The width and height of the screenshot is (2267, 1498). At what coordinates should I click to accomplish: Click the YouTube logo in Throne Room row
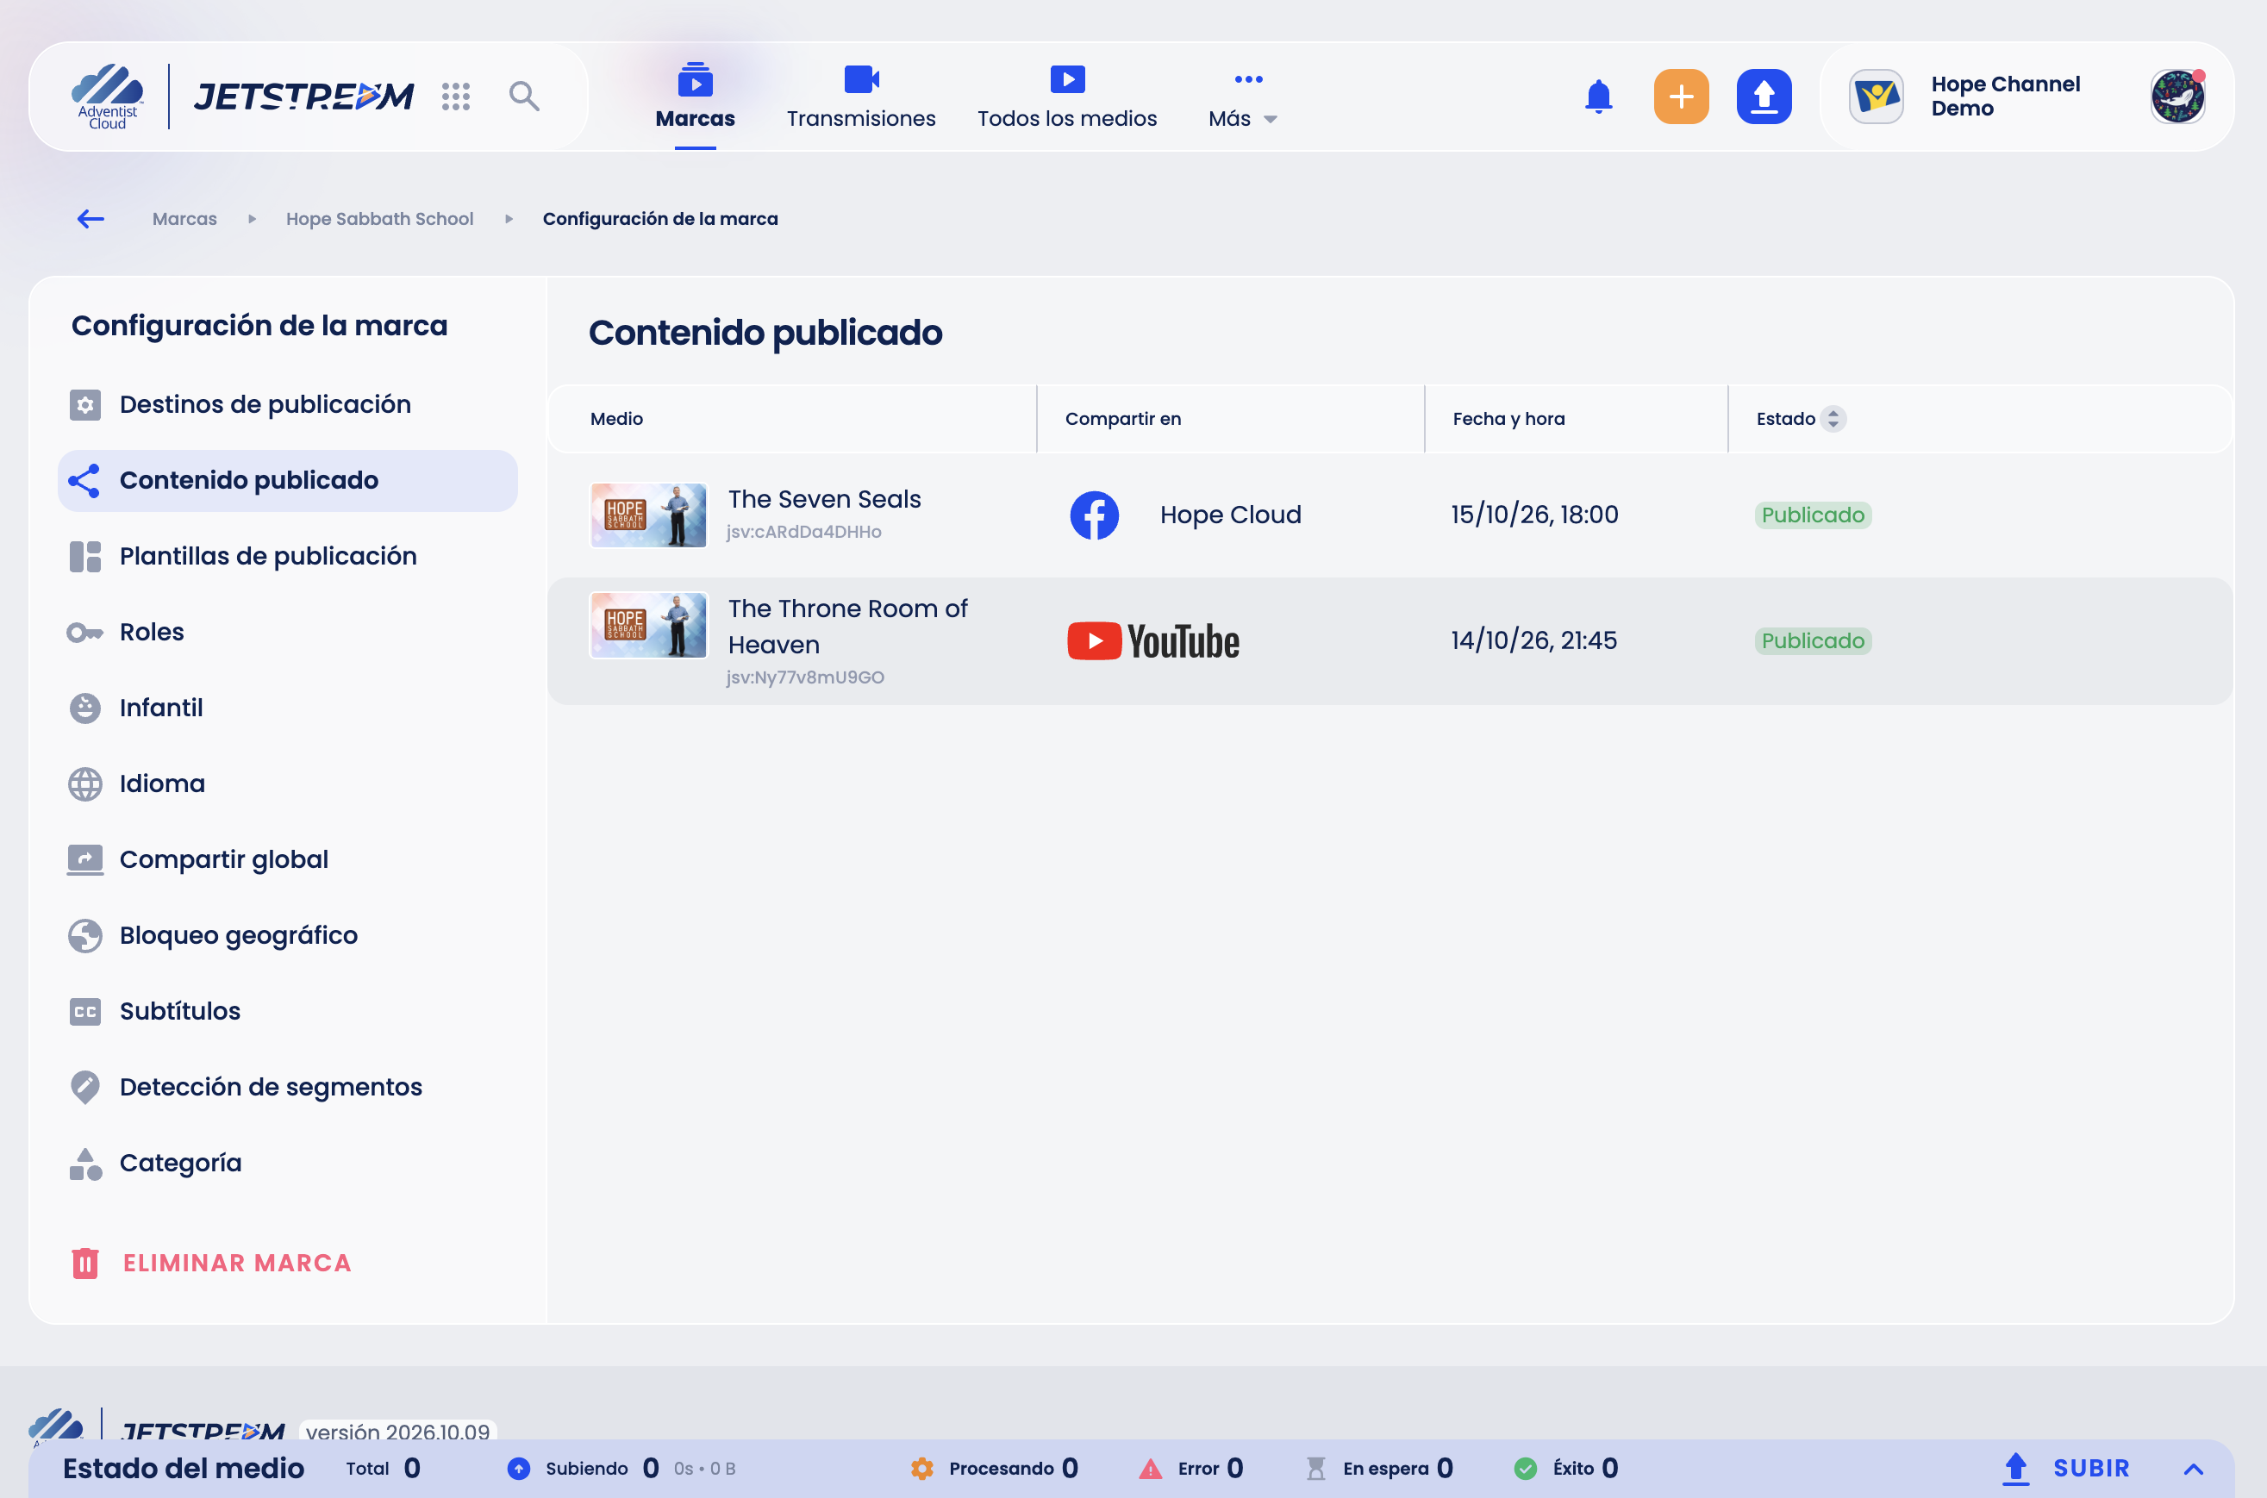1153,641
